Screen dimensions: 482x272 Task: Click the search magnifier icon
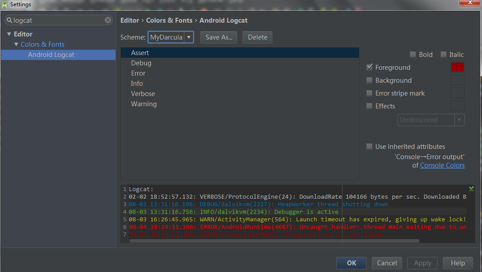9,20
